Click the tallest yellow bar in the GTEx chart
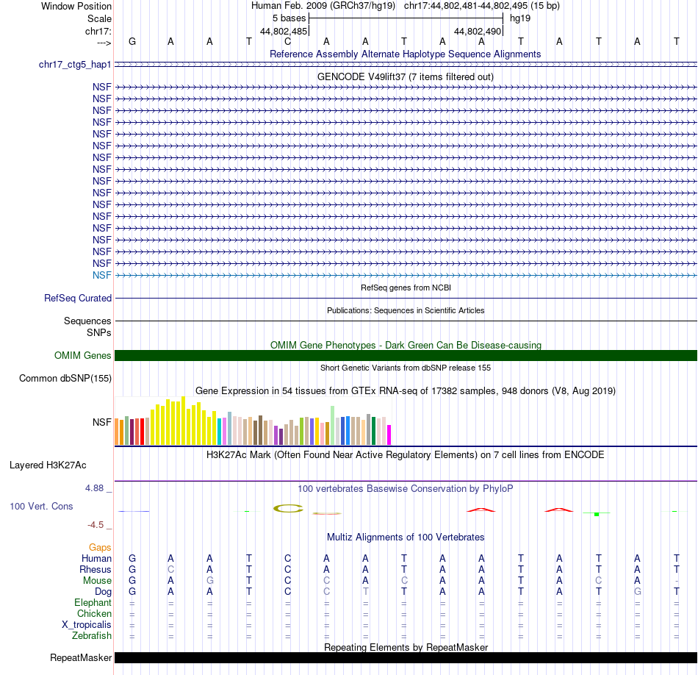This screenshot has width=698, height=675. (183, 421)
